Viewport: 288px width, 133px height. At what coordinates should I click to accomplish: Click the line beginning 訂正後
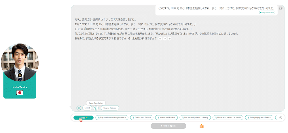(x=133, y=29)
